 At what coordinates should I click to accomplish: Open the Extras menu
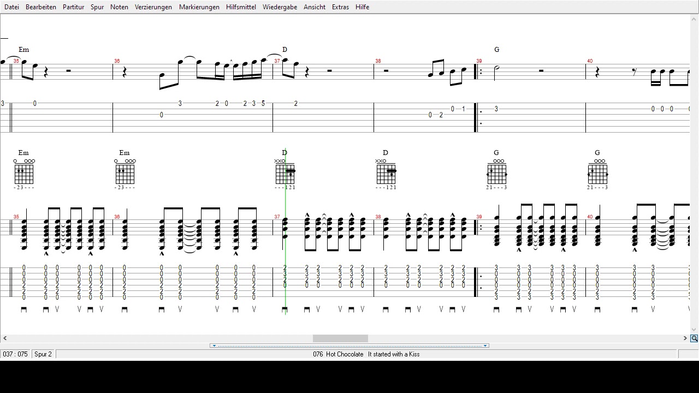pyautogui.click(x=340, y=7)
